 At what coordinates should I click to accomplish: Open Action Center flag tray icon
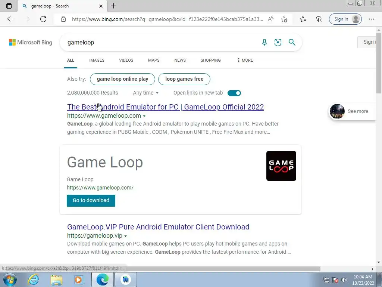coord(335,280)
